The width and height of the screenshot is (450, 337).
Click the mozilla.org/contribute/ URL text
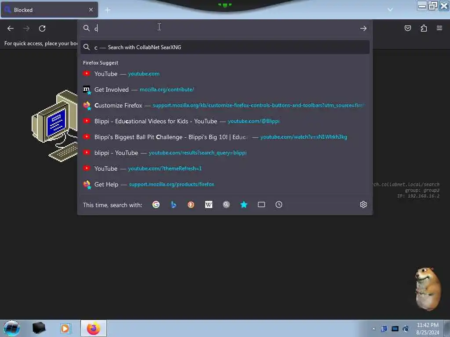click(167, 90)
